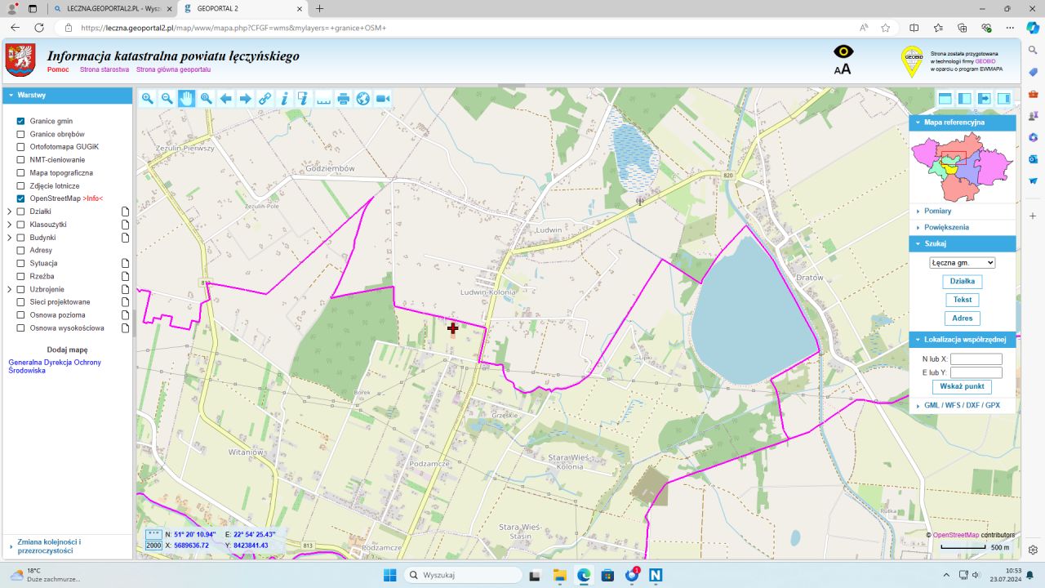Enable the Ortofotomapa GUGiK layer
This screenshot has width=1045, height=588.
(x=21, y=147)
